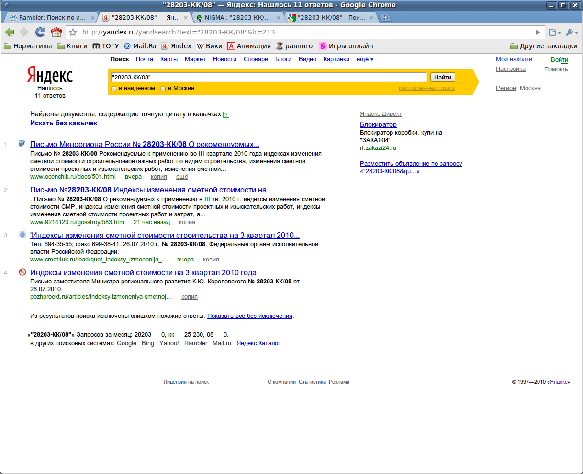This screenshot has width=583, height=474.
Task: Go back with the browser back arrow
Action: click(10, 32)
